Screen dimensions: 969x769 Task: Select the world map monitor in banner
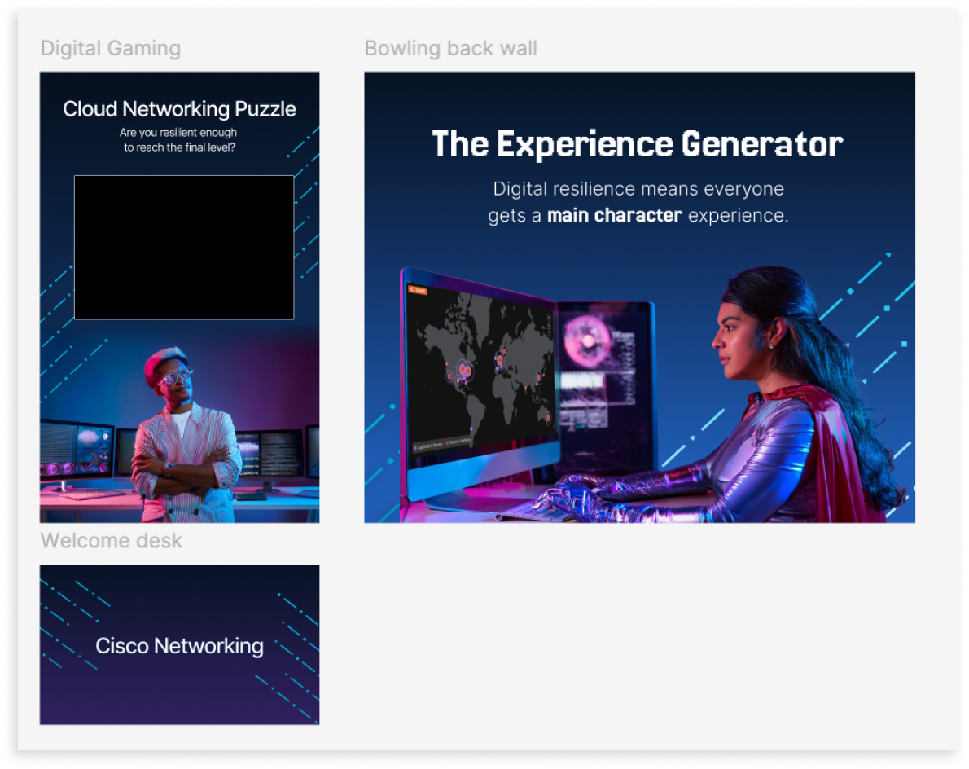[480, 383]
